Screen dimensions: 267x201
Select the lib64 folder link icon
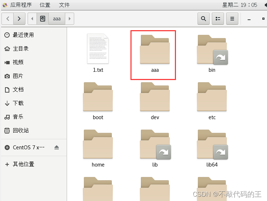click(212, 144)
